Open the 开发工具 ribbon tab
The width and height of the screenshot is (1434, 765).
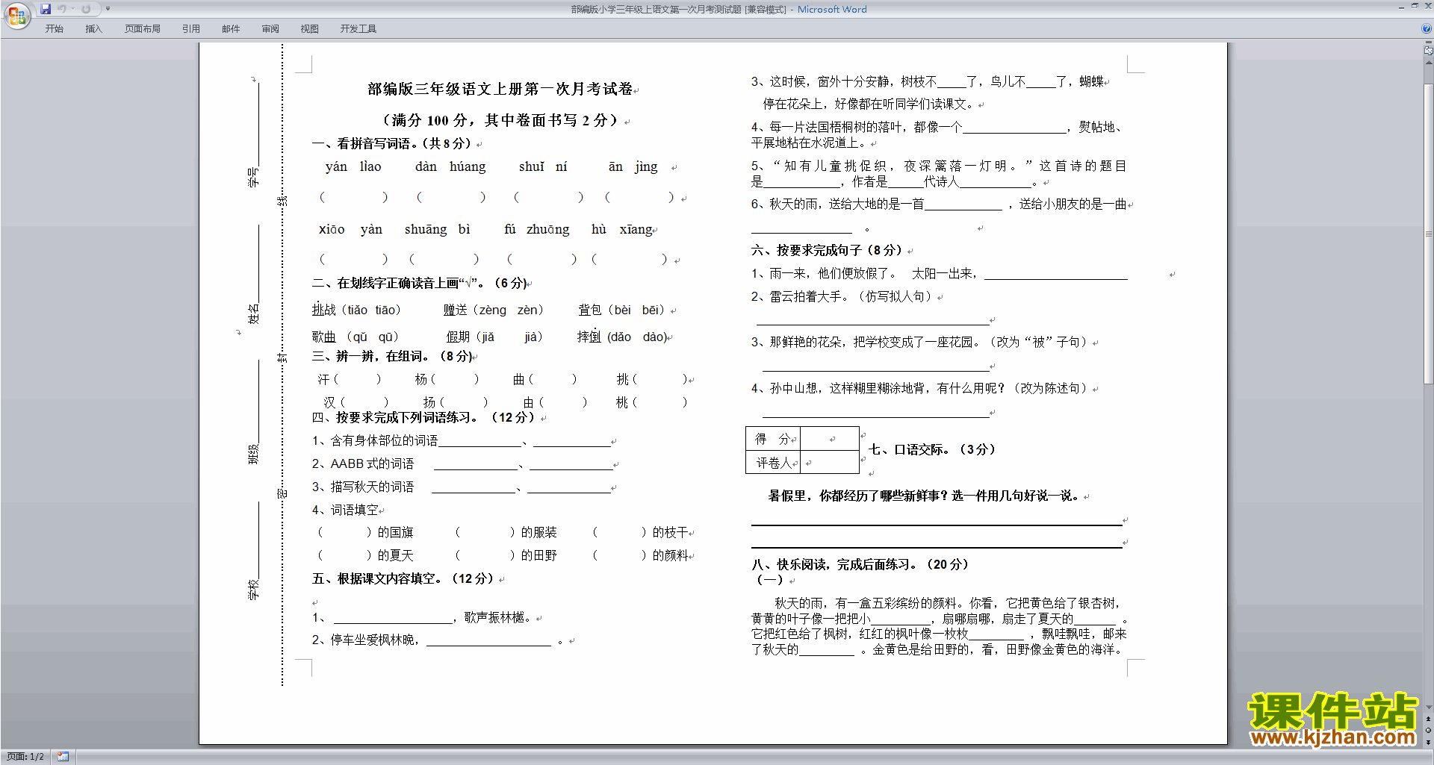tap(358, 28)
